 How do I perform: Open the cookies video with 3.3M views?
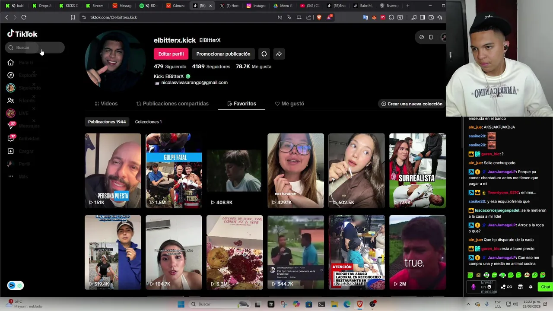coord(235,252)
